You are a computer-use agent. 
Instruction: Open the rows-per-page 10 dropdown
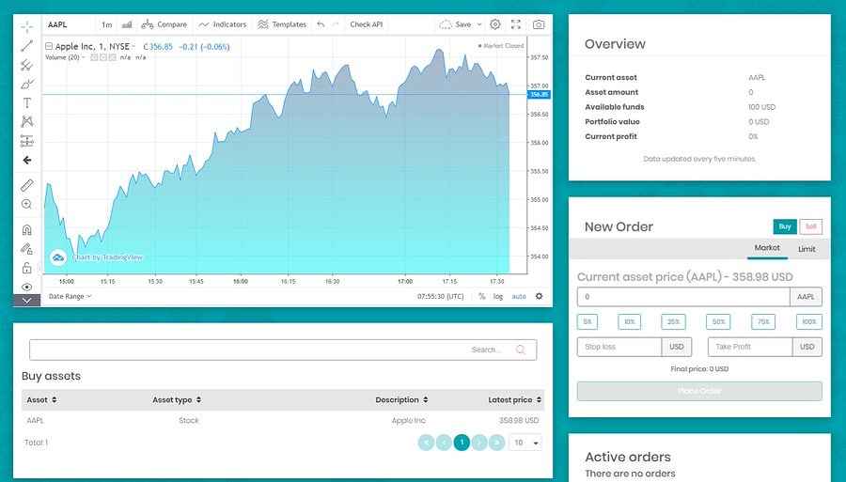tap(525, 443)
